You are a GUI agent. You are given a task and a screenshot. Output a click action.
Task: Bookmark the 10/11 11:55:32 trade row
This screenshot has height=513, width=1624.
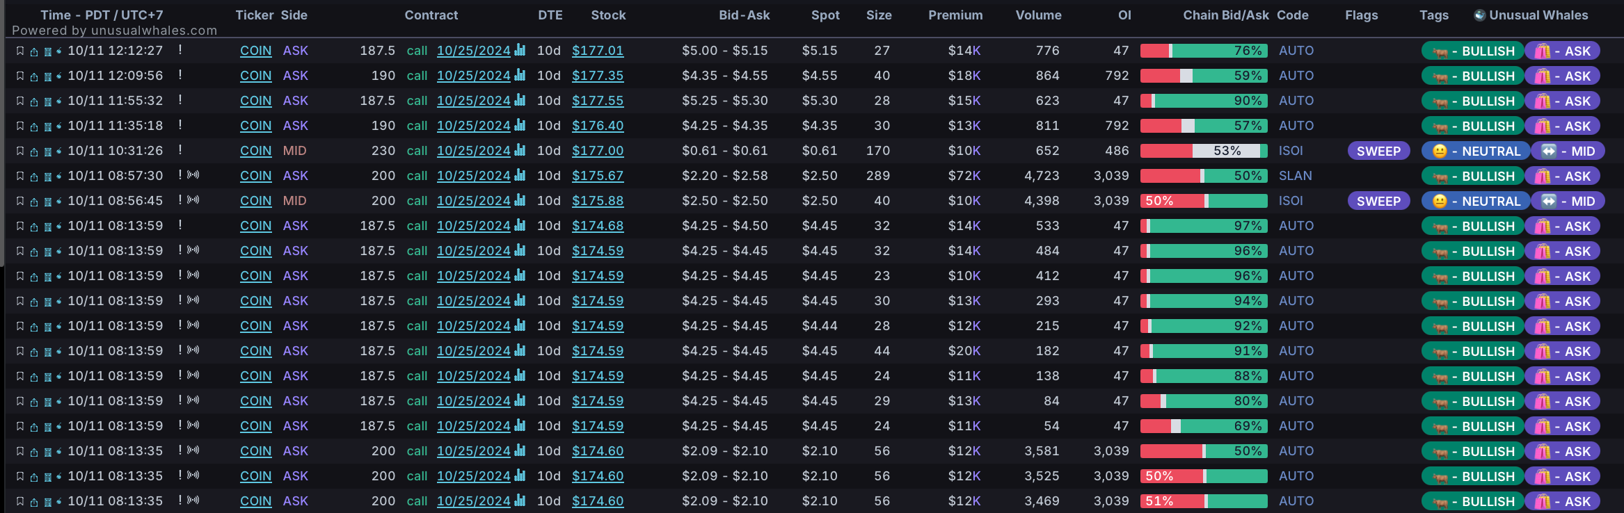20,101
